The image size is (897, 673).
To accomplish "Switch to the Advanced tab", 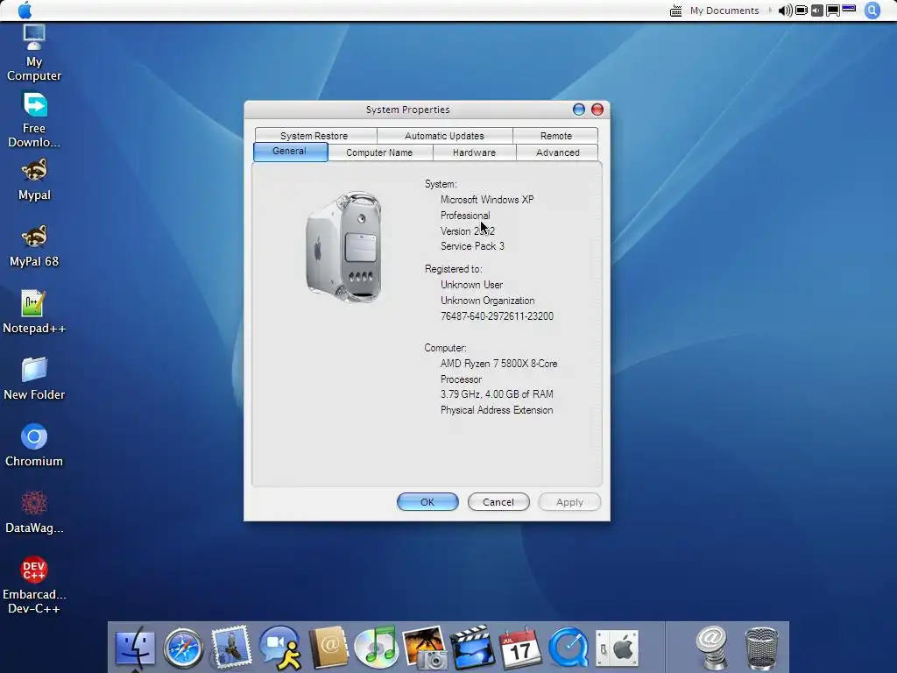I will 558,152.
